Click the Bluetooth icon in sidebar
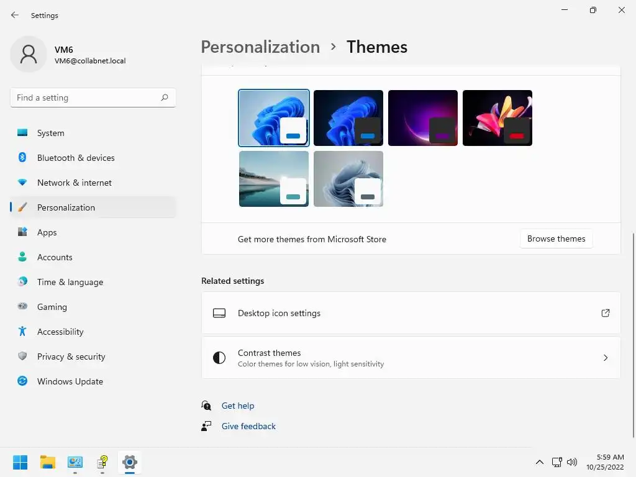Screen dimensions: 636x477 [22, 157]
